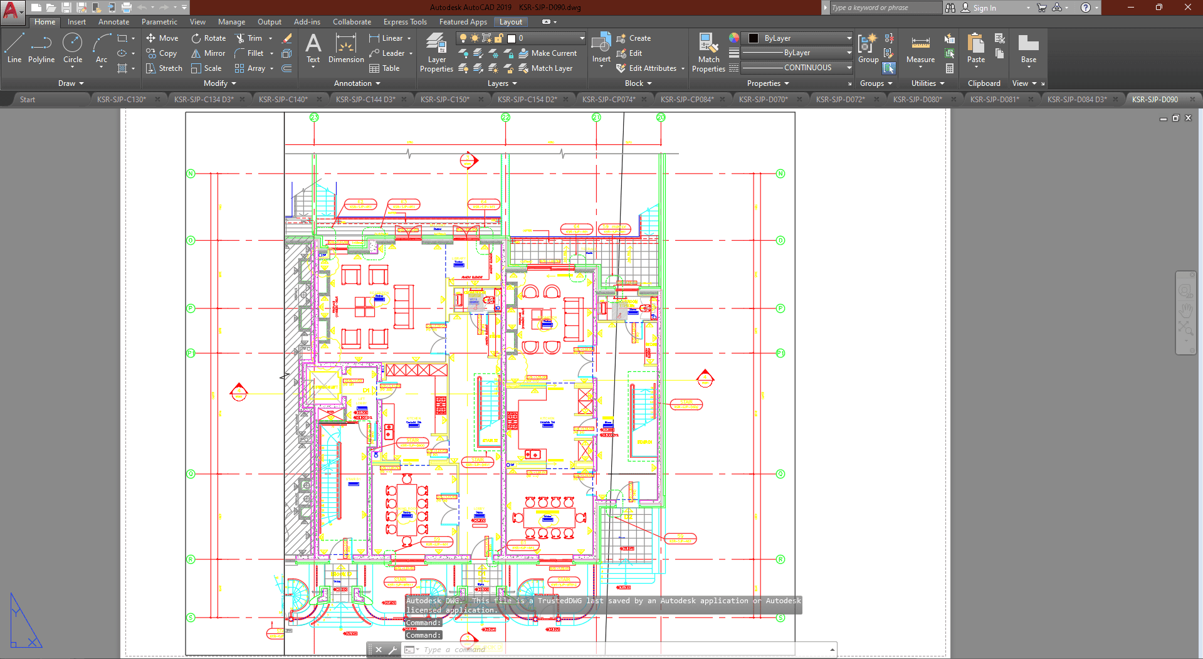Screen dimensions: 1203x659
Task: Click Sign In in the title bar
Action: click(x=984, y=8)
